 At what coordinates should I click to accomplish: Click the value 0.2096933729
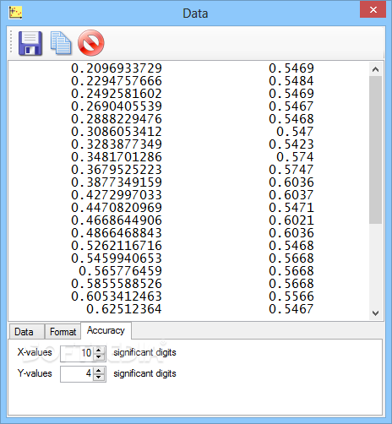pyautogui.click(x=117, y=68)
